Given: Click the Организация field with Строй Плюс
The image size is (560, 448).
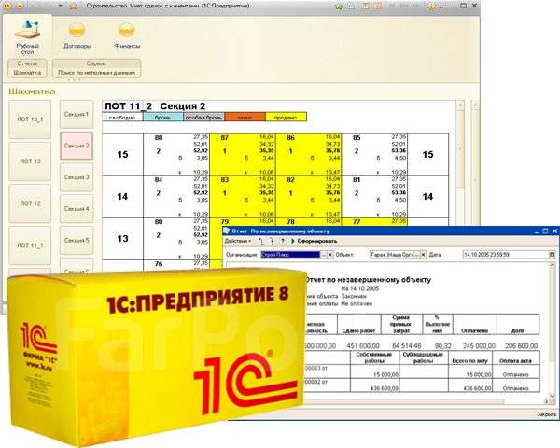Looking at the screenshot, I should [290, 255].
